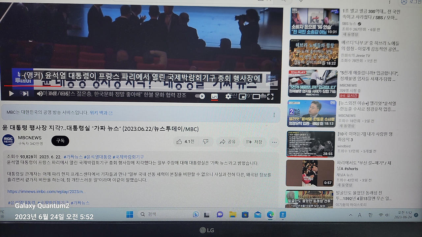
Task: Open the MBCNEWS channel name link
Action: click(x=30, y=138)
